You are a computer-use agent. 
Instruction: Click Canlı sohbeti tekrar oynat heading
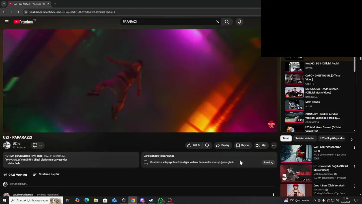point(158,156)
